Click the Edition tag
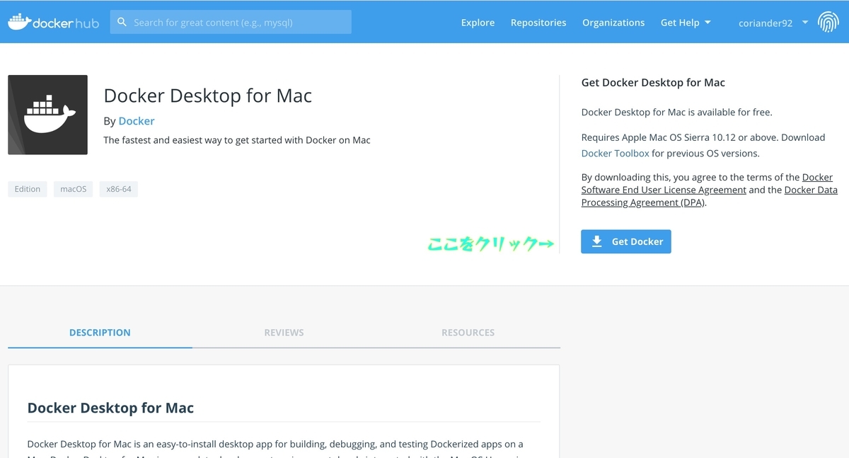849x458 pixels. [x=28, y=189]
